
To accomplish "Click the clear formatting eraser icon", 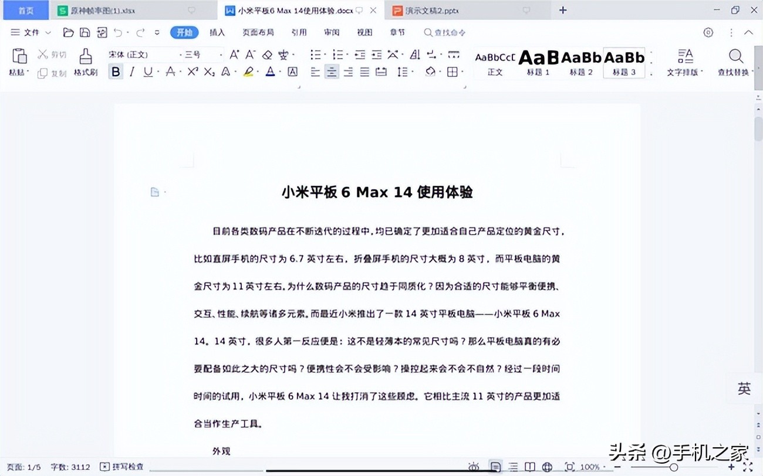I will [266, 54].
